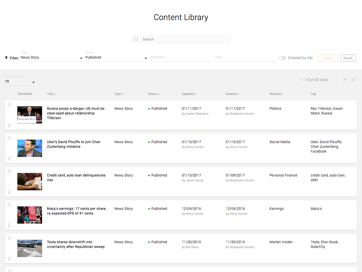Viewport: 362px width, 272px height.
Task: Open the Tesla story thumbnail image
Action: [29, 248]
